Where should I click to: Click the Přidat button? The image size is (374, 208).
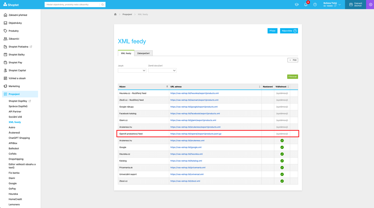click(272, 31)
